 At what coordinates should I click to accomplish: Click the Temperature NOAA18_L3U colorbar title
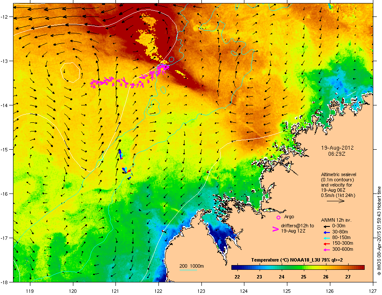[x=297, y=260]
